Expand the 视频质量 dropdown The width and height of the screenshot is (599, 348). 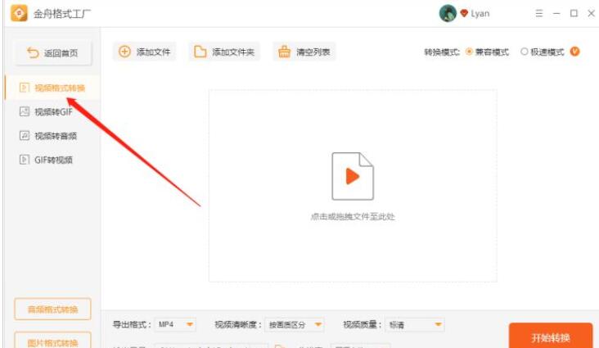(x=415, y=325)
